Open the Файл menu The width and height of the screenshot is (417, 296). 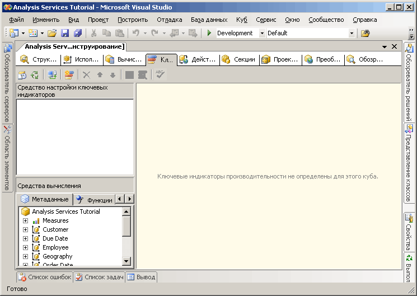click(x=16, y=20)
